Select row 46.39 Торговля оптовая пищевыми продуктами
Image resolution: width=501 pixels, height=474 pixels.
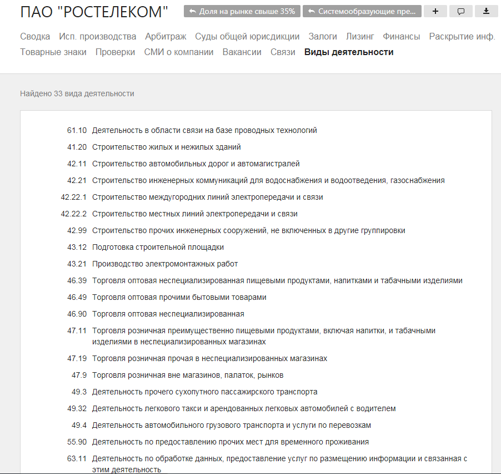point(264,280)
